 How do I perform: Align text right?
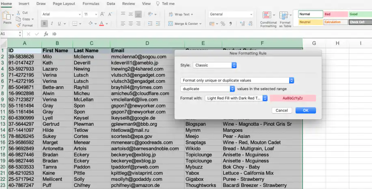click(x=138, y=24)
